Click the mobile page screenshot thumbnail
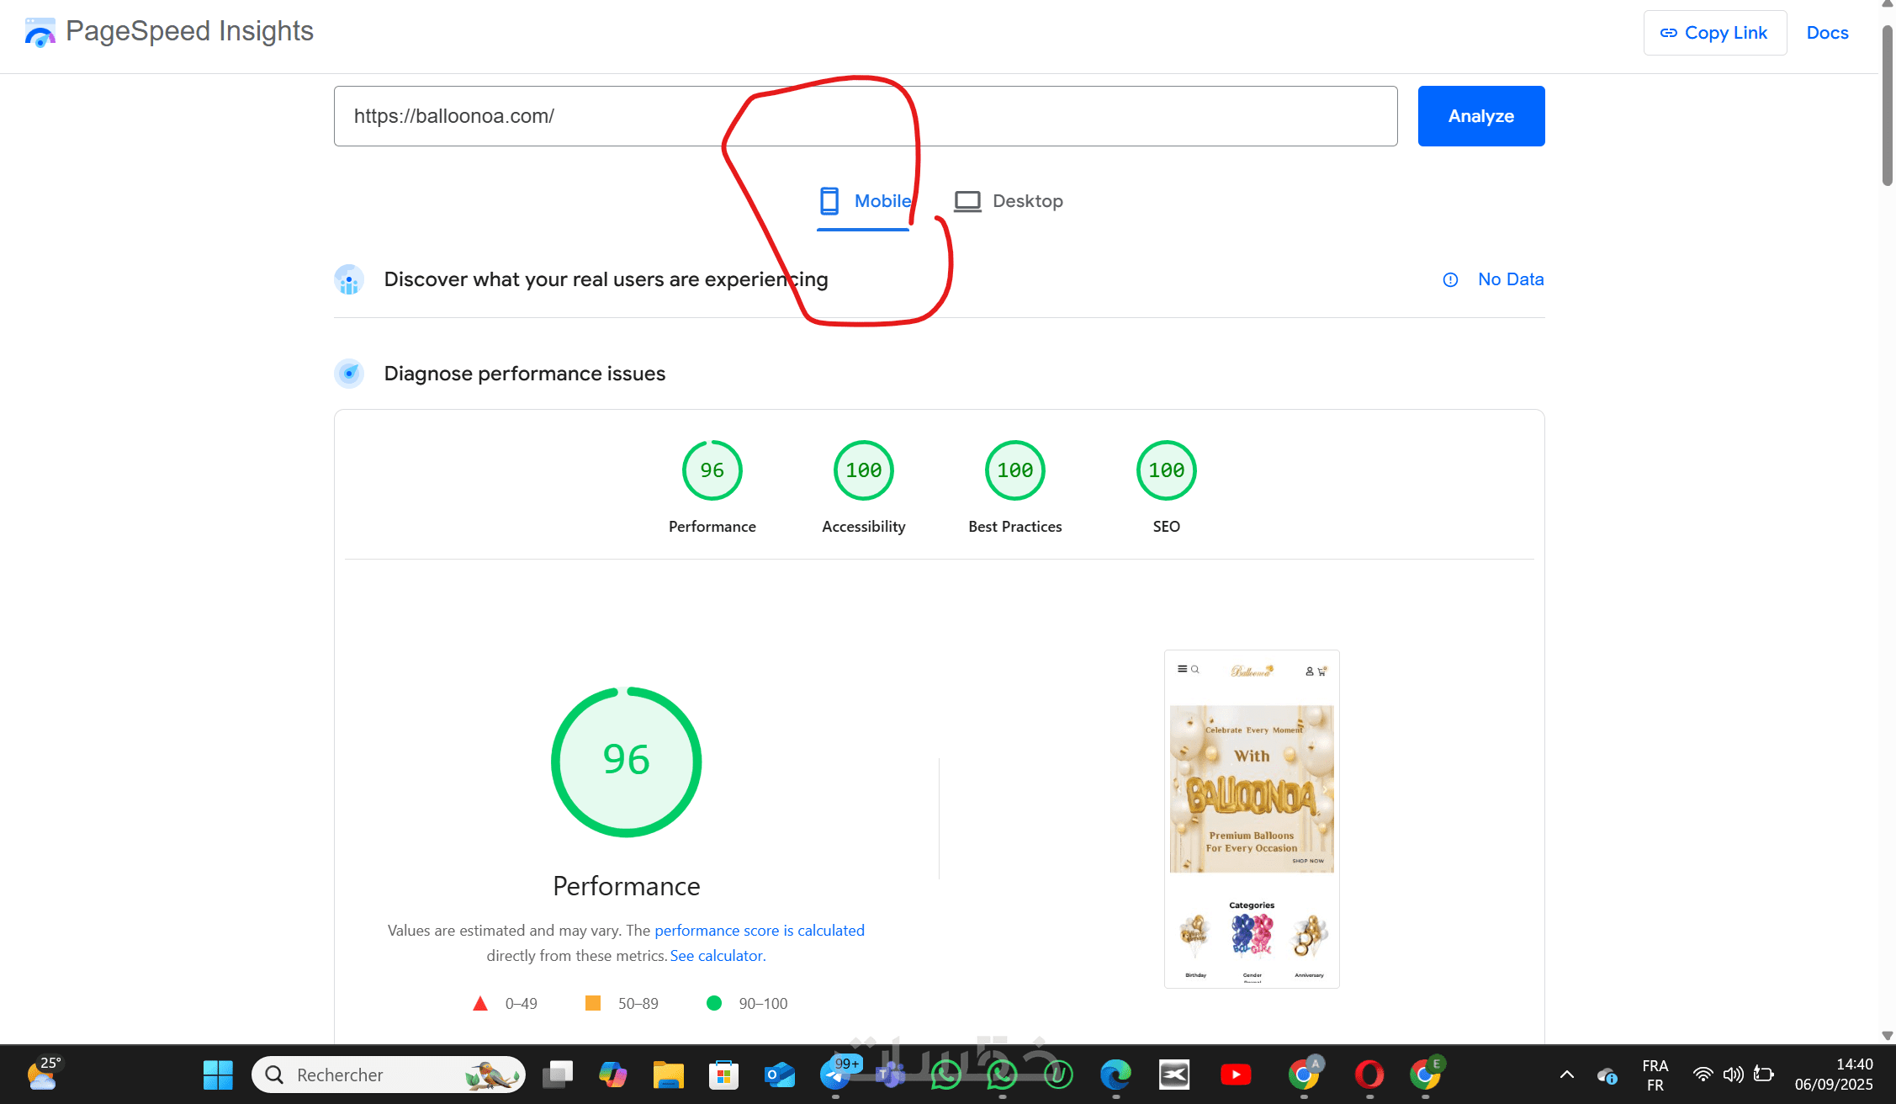The width and height of the screenshot is (1896, 1104). [x=1251, y=818]
